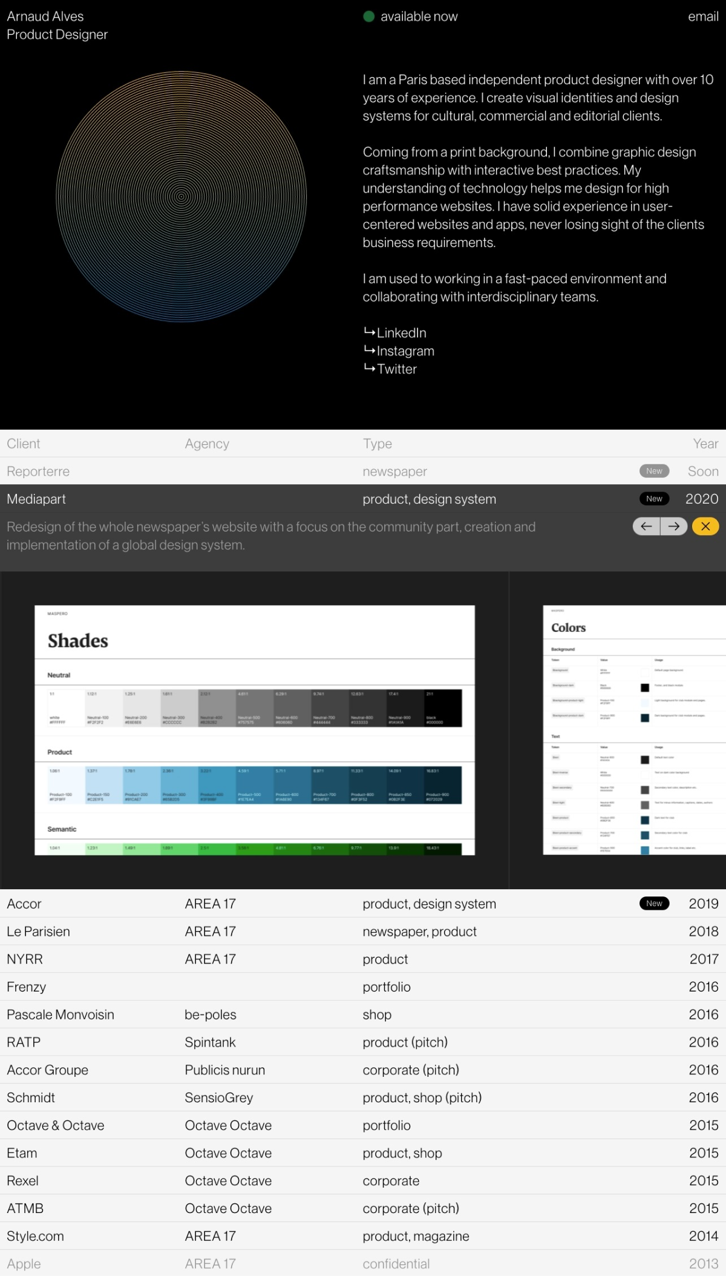Click the previous image arrow button

pyautogui.click(x=646, y=527)
